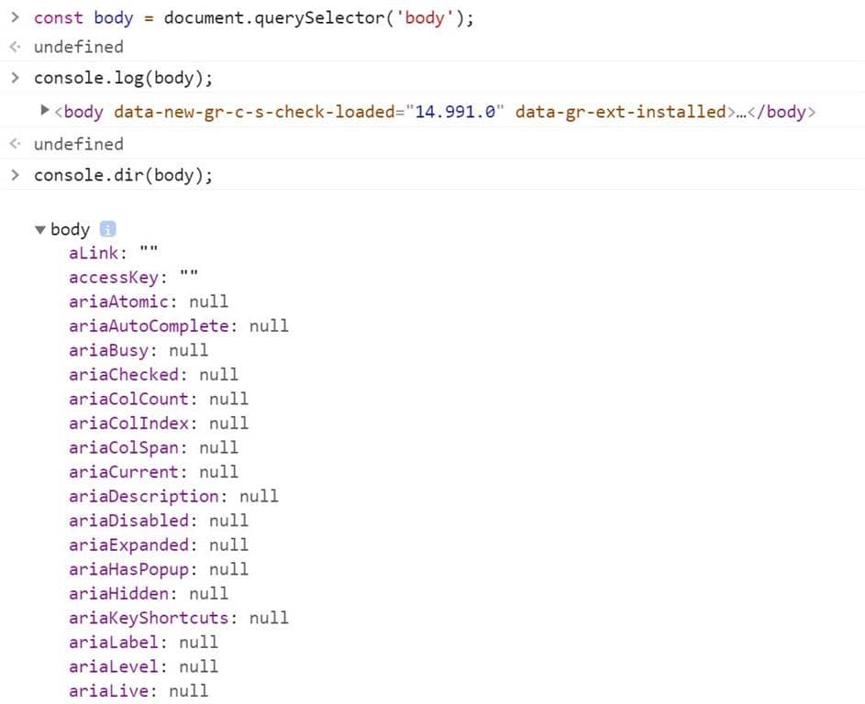Select the ariaAtomic property
Image resolution: width=865 pixels, height=704 pixels.
pyautogui.click(x=149, y=302)
